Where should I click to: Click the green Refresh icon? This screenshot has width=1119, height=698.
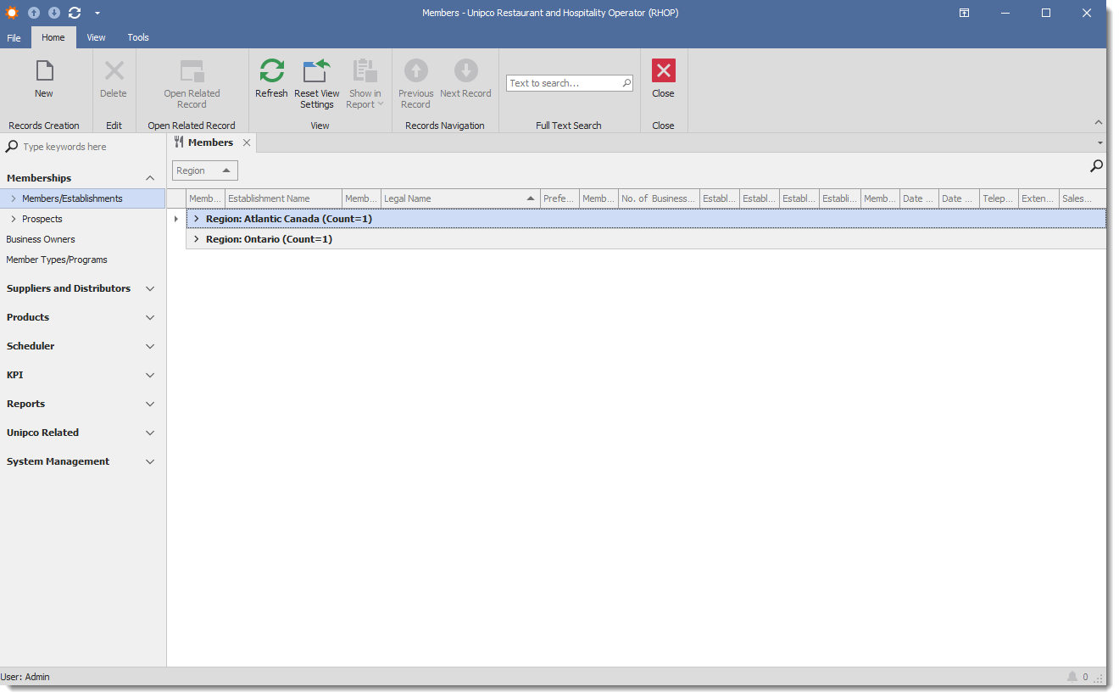[271, 71]
